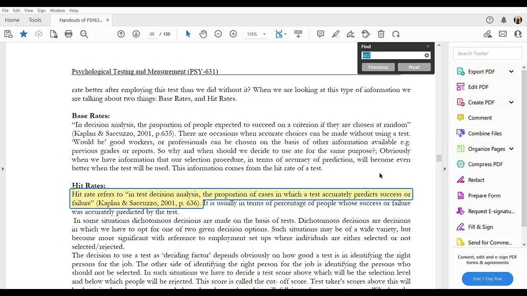View the notifications bell

(x=504, y=20)
